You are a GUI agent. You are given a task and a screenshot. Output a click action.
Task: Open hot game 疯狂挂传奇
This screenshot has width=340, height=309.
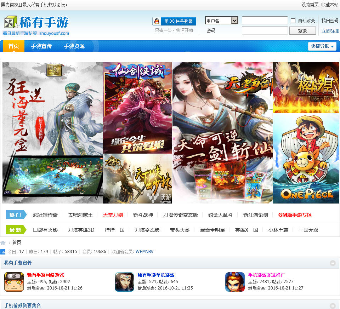click(x=45, y=215)
